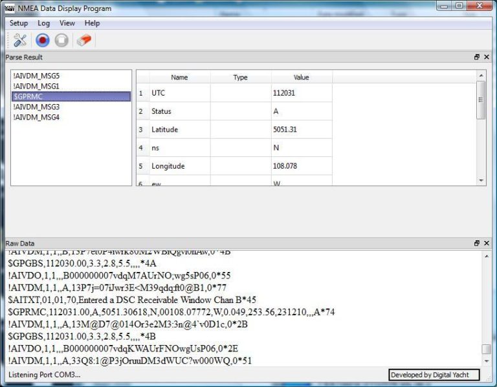Choose !AIVDM_MSG3 from the list
Image resolution: width=497 pixels, height=387 pixels.
click(x=36, y=107)
